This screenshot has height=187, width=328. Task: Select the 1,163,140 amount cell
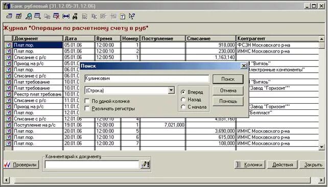tap(210, 58)
